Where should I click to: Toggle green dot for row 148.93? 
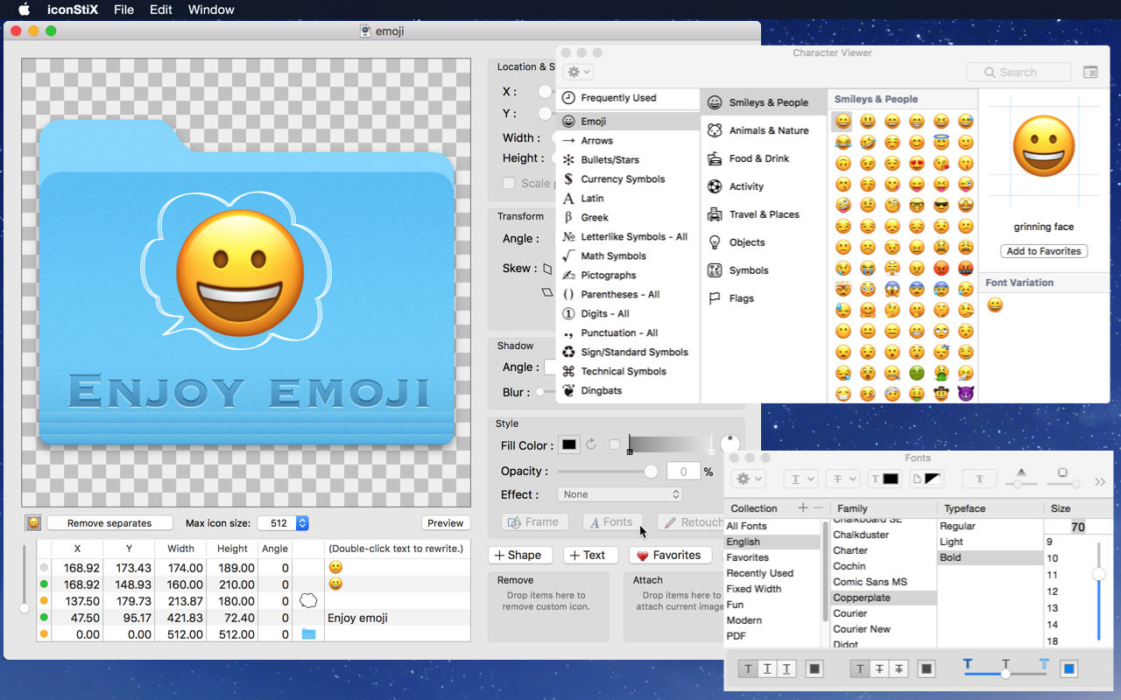[44, 584]
